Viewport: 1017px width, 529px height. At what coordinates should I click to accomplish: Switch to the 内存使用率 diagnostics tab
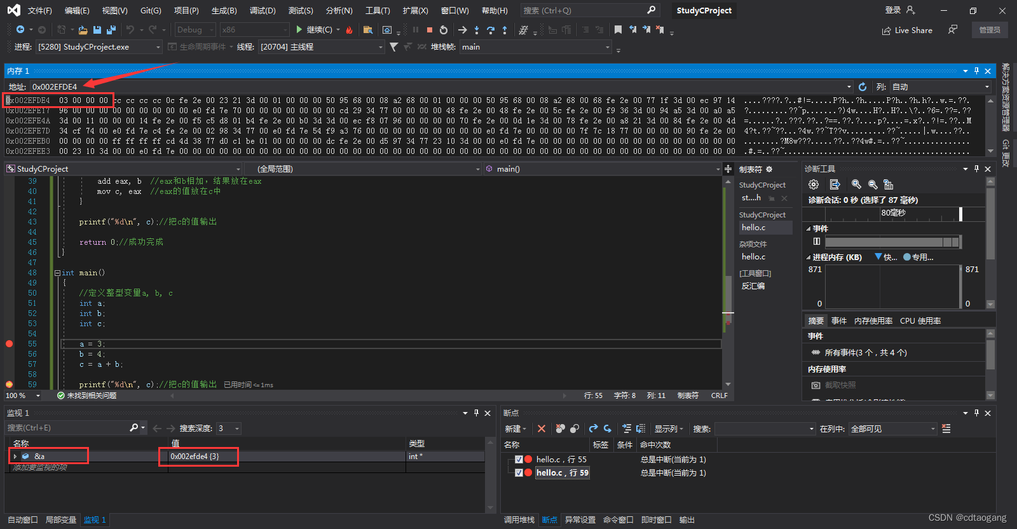click(x=873, y=321)
